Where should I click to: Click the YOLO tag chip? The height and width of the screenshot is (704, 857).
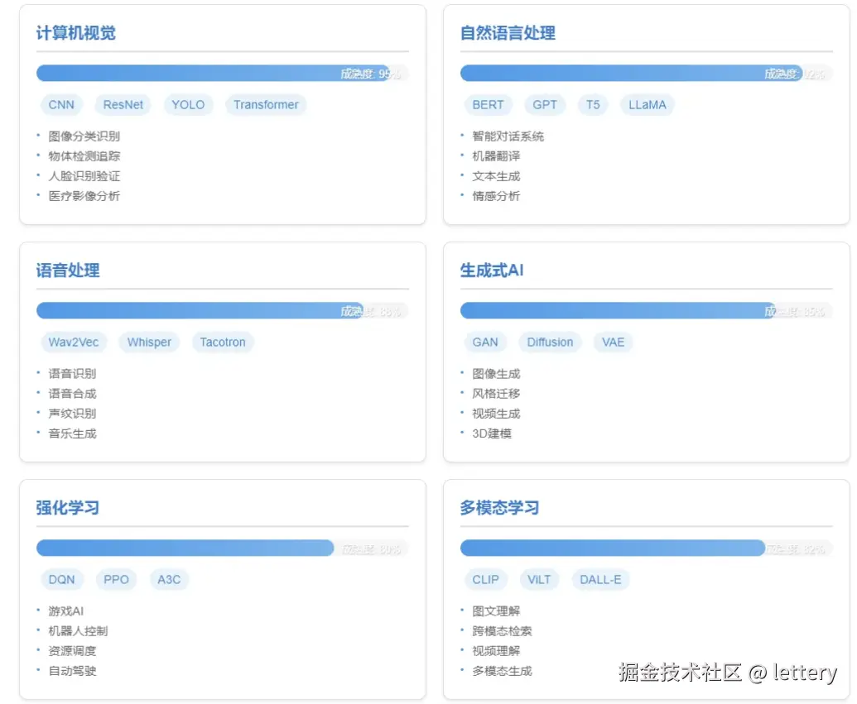188,105
